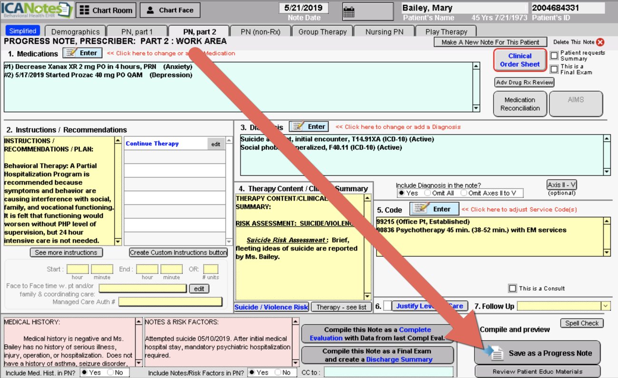The image size is (618, 378).
Task: Check the Patient requests Summary checkbox
Action: coord(554,54)
